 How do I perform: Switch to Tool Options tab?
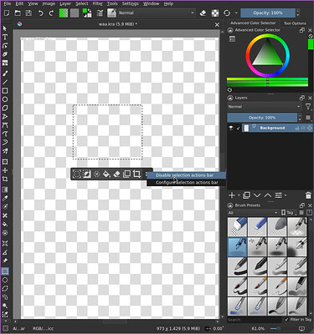(295, 23)
